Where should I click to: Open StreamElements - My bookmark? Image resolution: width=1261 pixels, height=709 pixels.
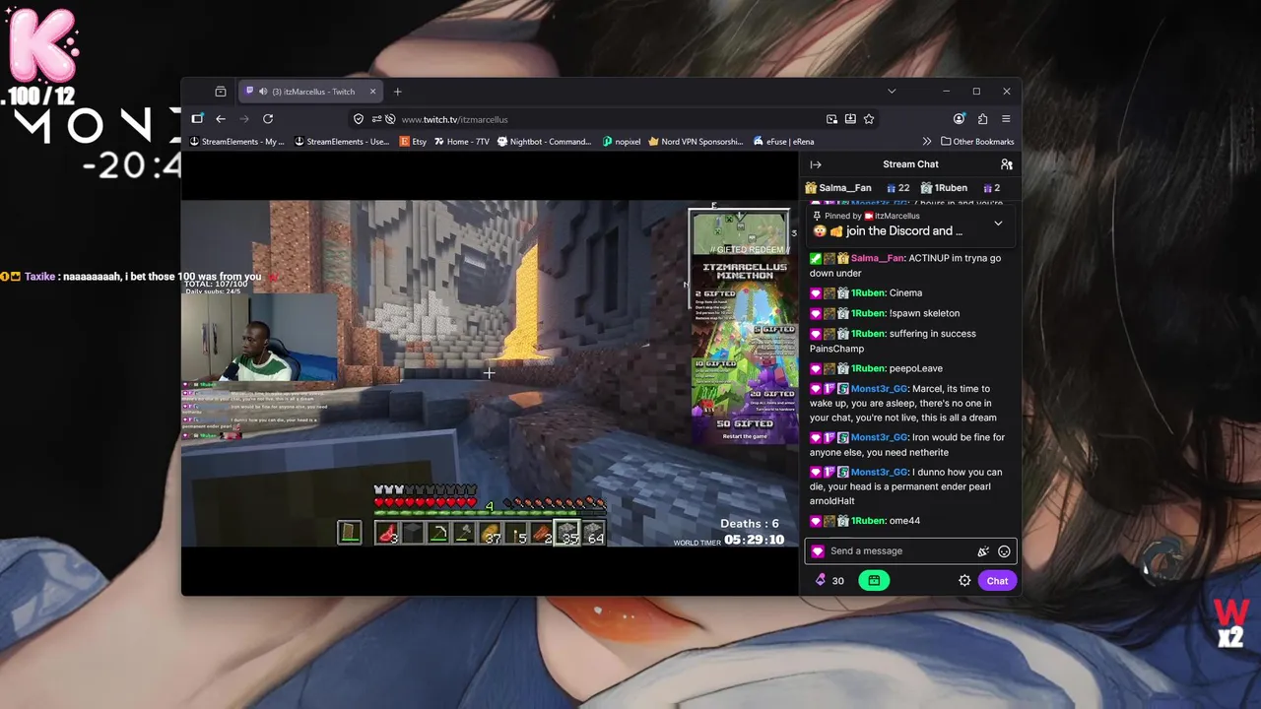[x=237, y=142]
